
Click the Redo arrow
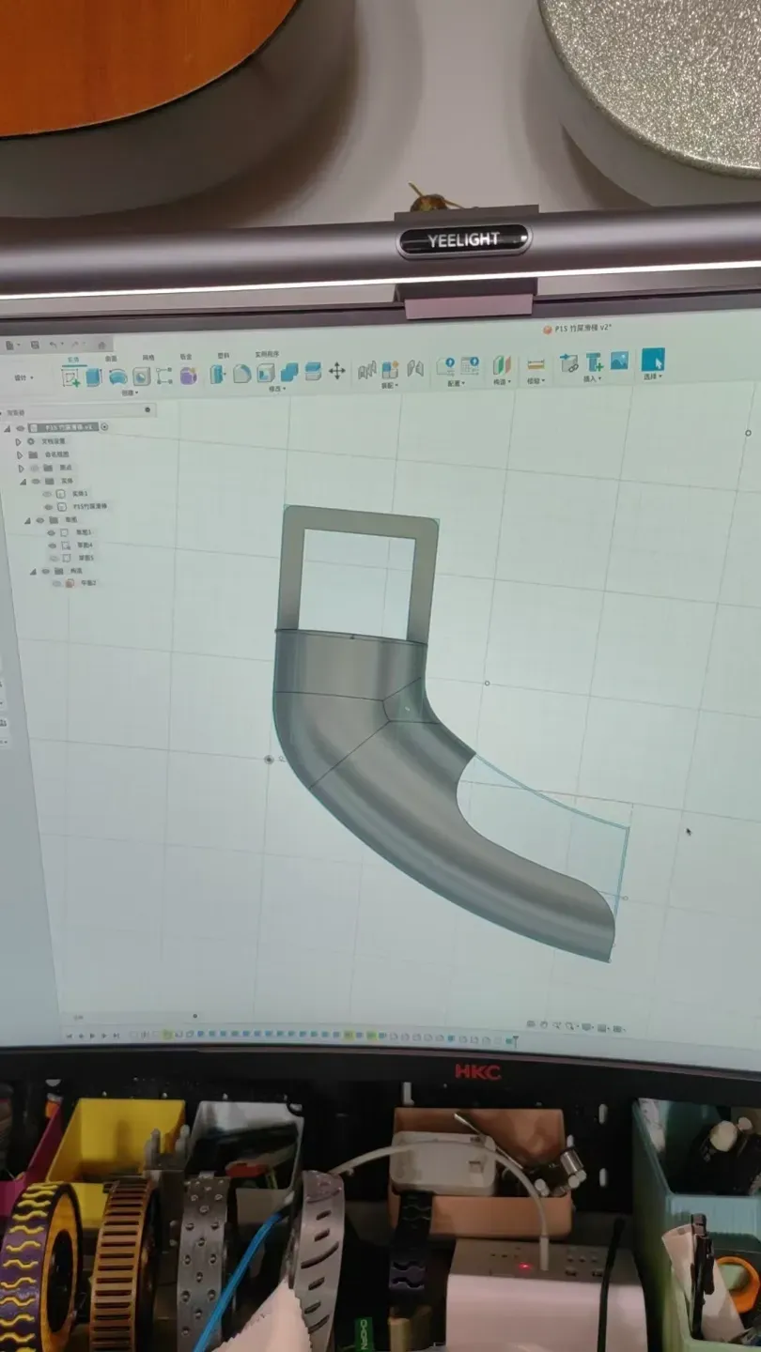click(x=75, y=345)
